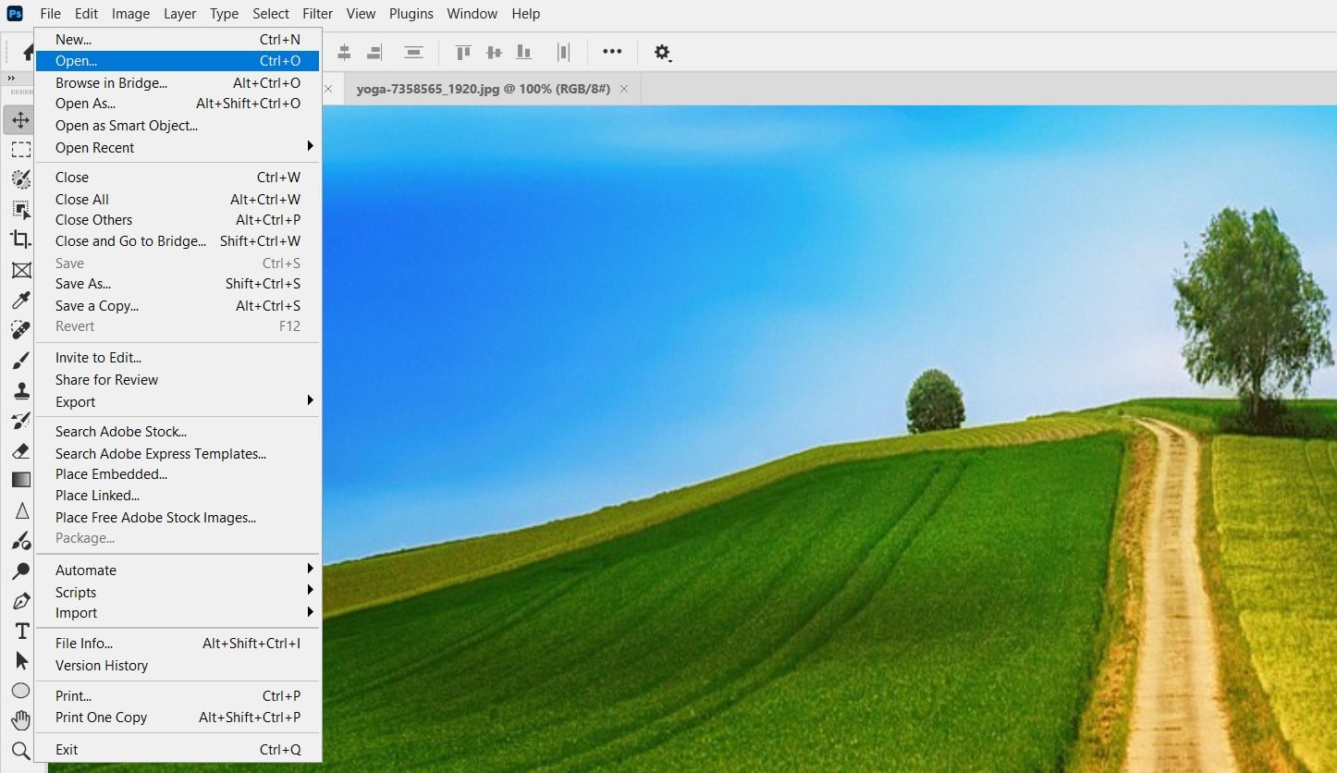1337x773 pixels.
Task: Open the Filter menu
Action: [317, 14]
